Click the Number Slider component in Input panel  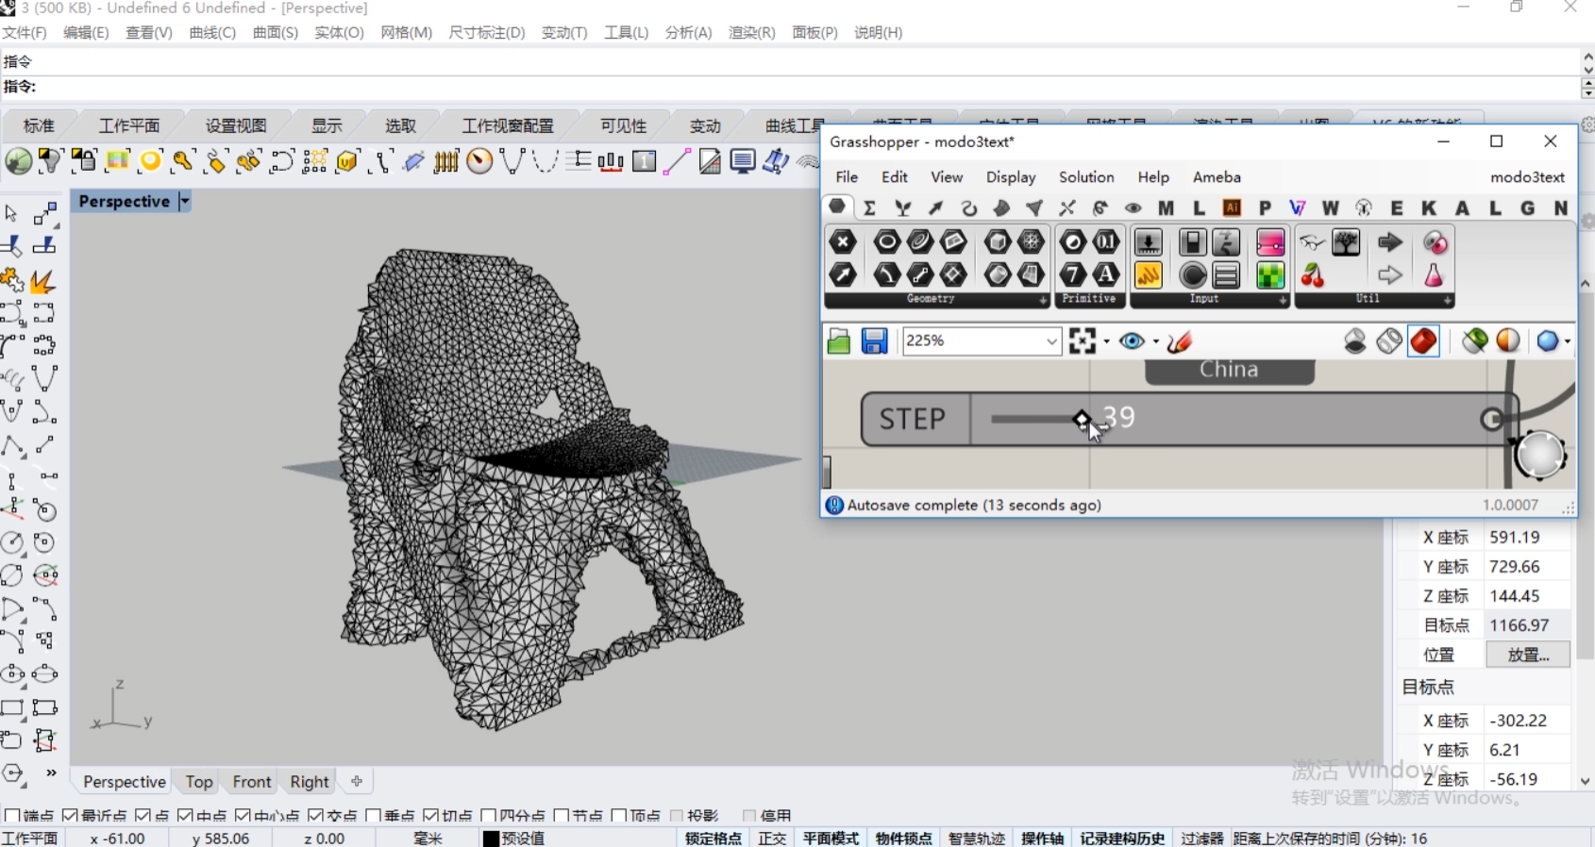pos(1148,242)
